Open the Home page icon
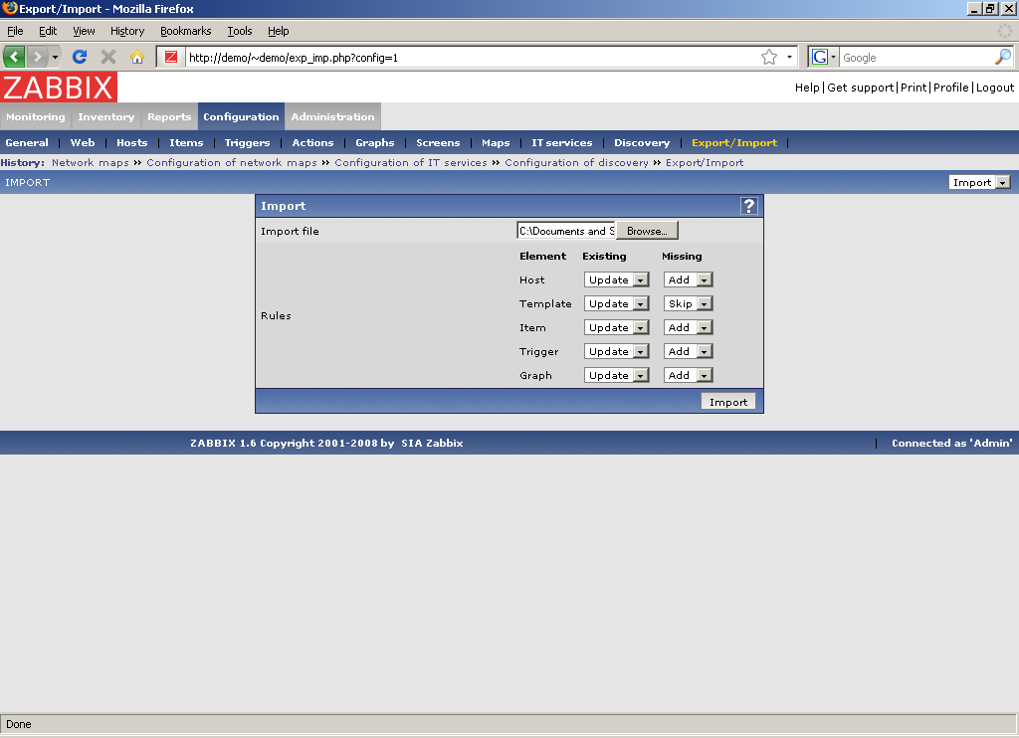1019x738 pixels. (136, 57)
